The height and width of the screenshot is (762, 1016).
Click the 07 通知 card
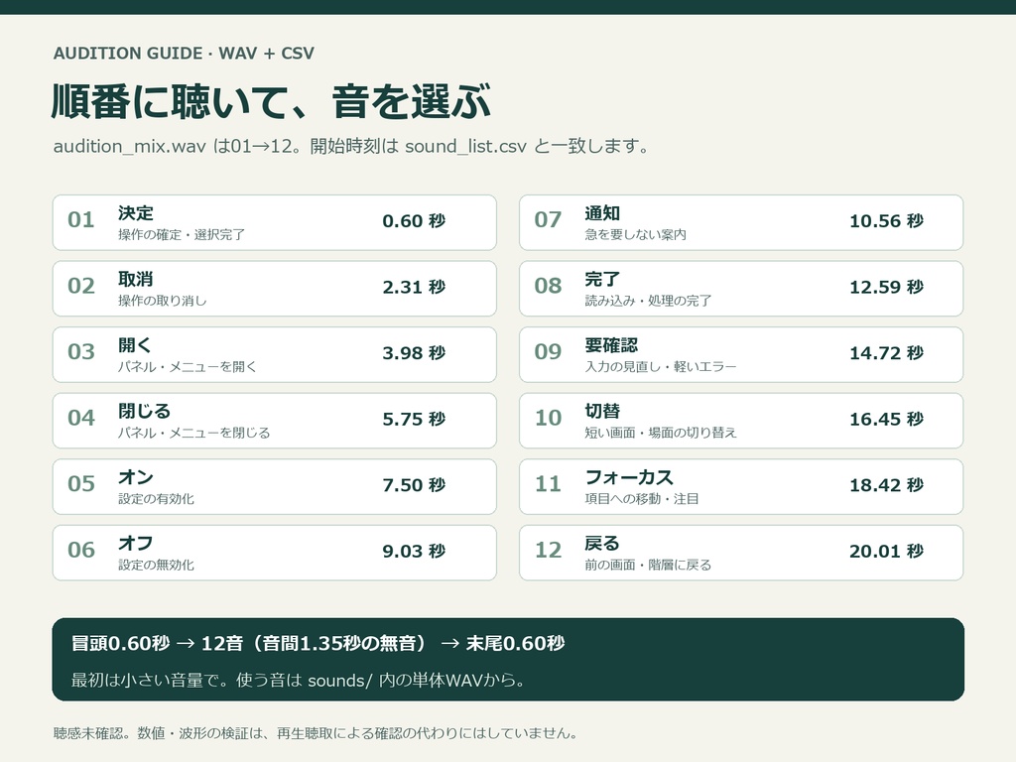click(x=741, y=222)
